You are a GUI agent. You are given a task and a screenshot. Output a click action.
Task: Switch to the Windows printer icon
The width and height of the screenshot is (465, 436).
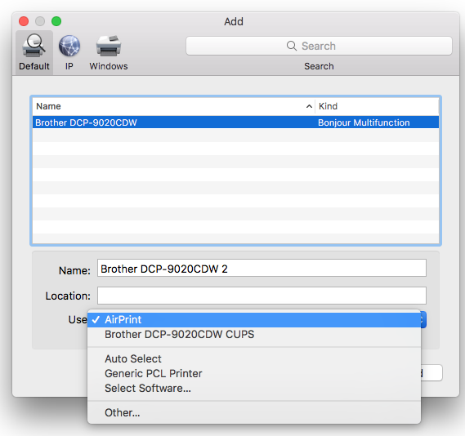tap(109, 46)
